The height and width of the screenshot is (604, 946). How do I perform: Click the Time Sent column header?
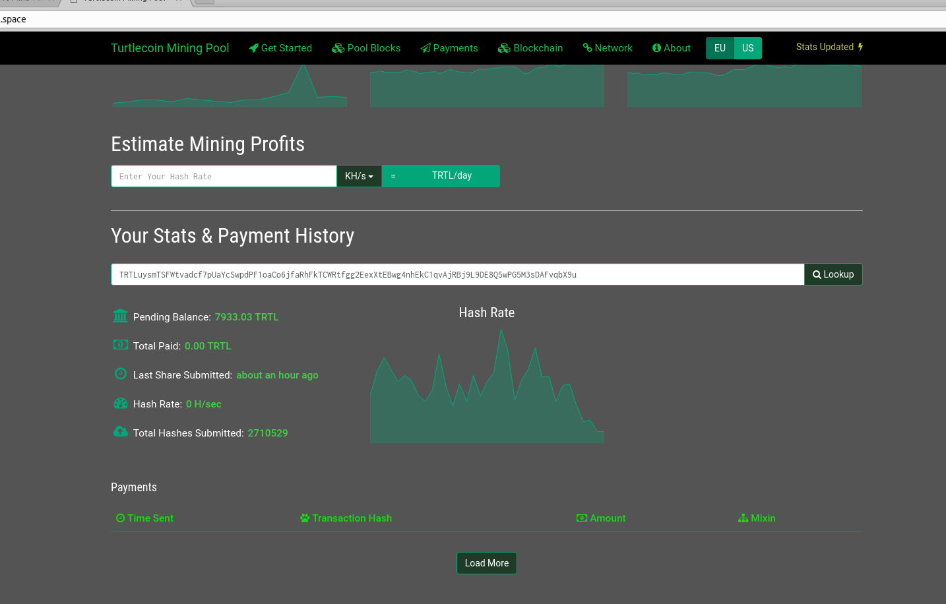(x=144, y=518)
